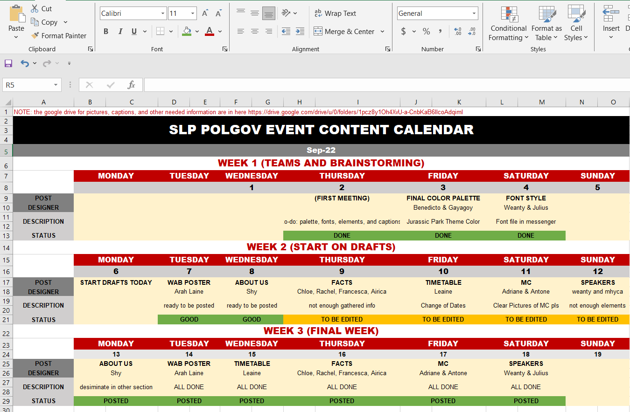
Task: Decrease the cell indent
Action: coord(286,31)
